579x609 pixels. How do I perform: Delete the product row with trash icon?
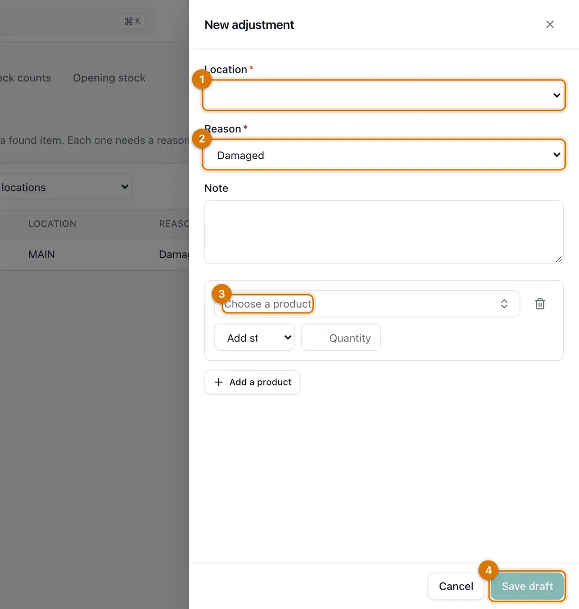point(540,304)
